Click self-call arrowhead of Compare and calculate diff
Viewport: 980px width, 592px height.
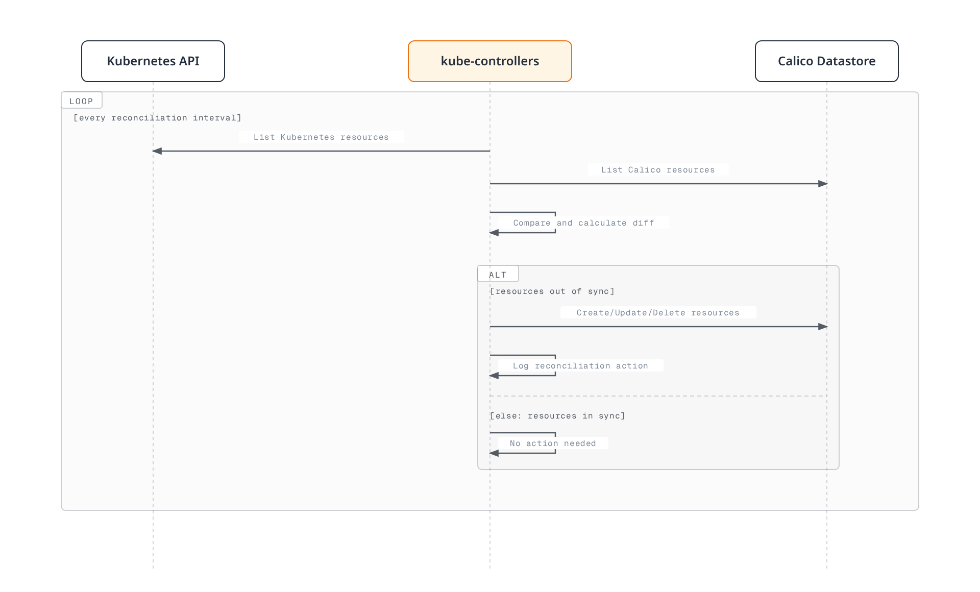(494, 233)
